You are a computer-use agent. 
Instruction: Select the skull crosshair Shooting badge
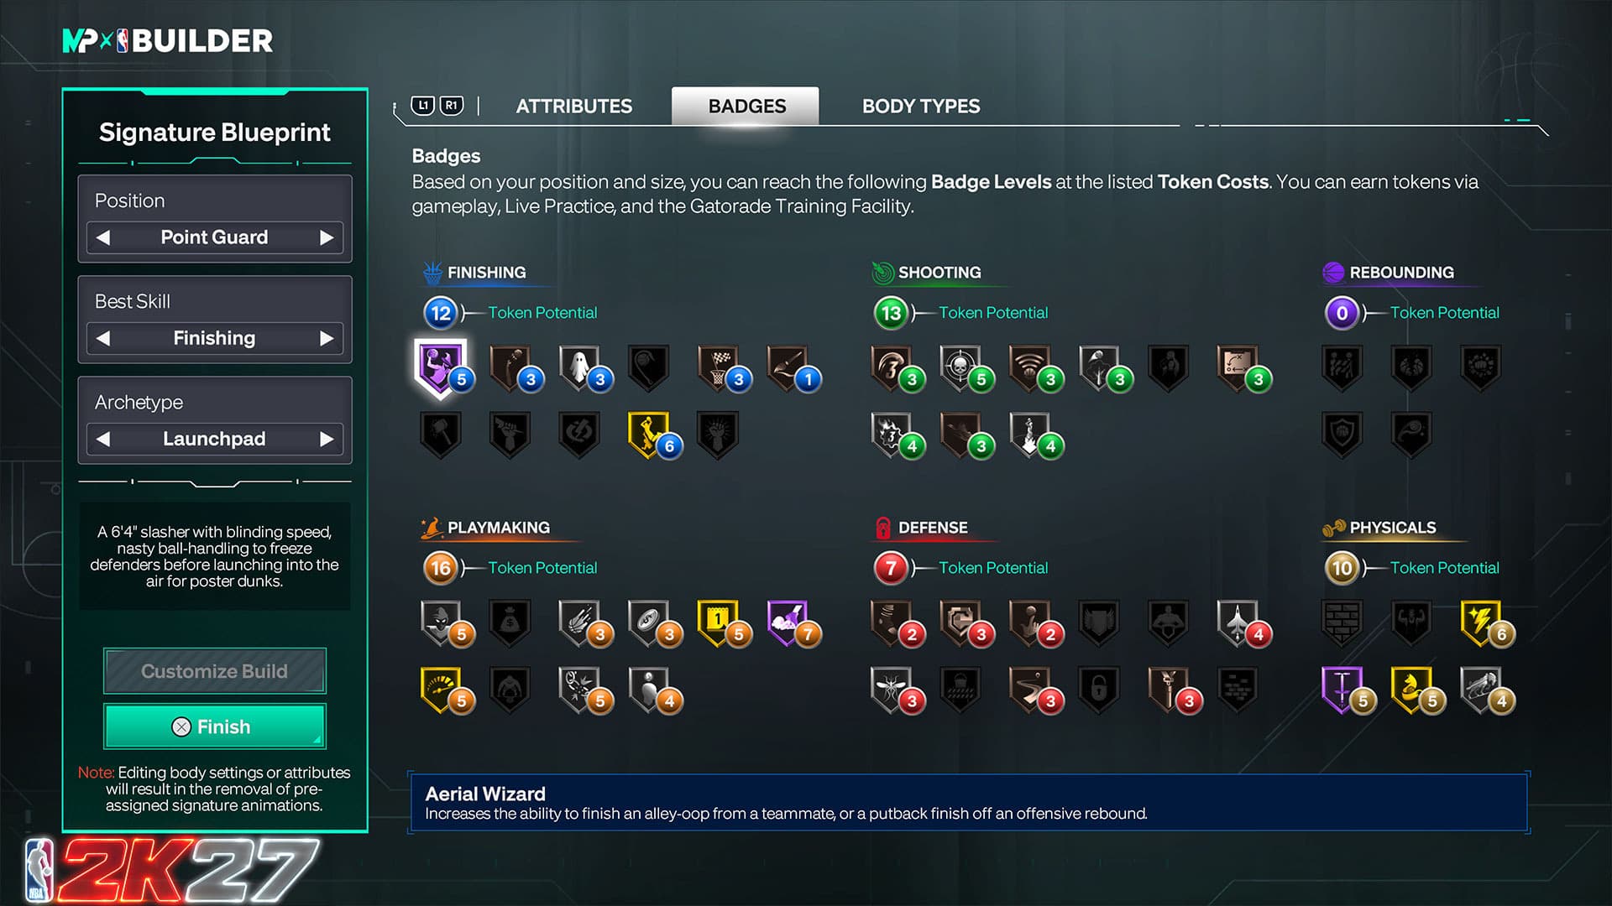point(960,367)
